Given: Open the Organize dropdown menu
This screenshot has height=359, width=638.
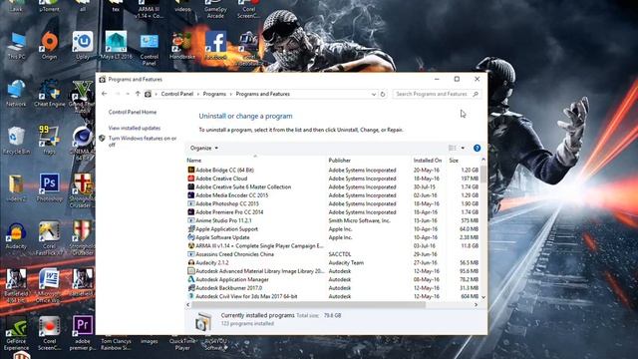Looking at the screenshot, I should point(204,149).
